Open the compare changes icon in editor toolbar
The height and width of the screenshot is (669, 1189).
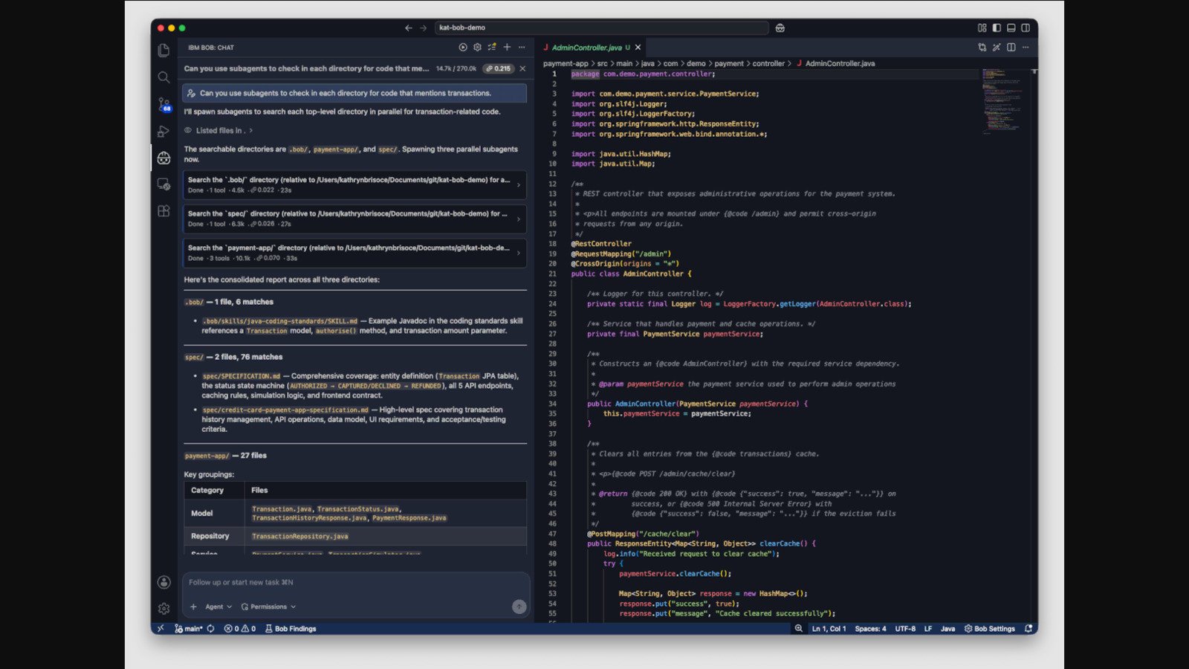click(x=982, y=48)
